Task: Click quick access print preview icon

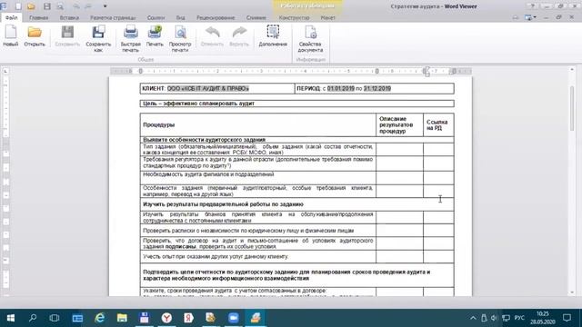Action: click(x=60, y=6)
